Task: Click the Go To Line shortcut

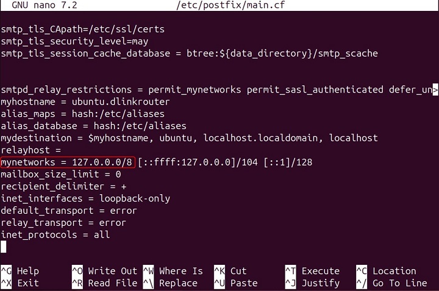Action: click(399, 283)
